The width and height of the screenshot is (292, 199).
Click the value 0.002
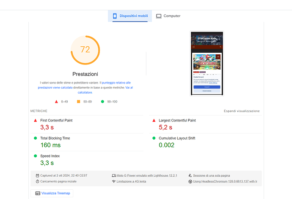(166, 145)
